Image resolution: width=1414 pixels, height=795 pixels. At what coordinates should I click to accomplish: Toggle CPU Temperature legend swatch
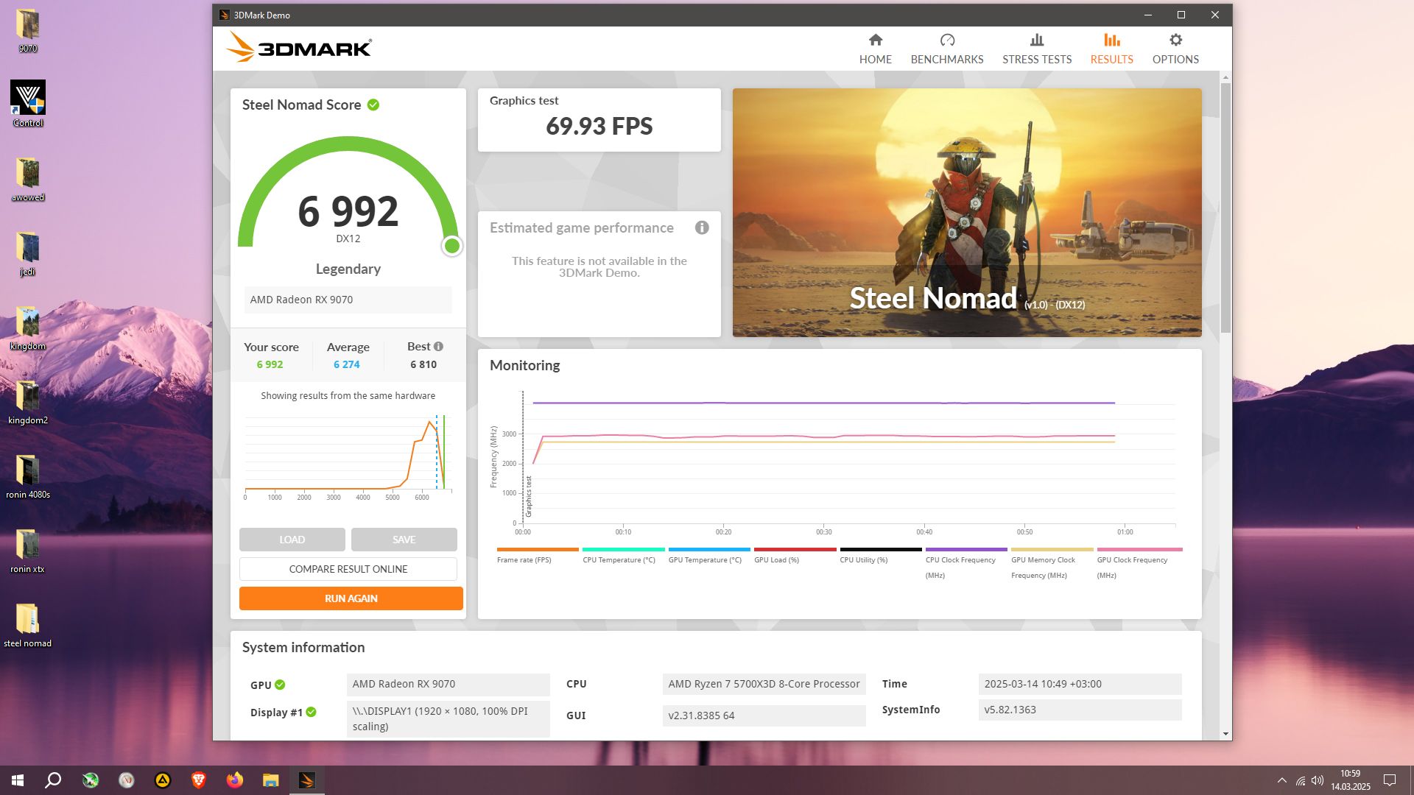pyautogui.click(x=623, y=549)
